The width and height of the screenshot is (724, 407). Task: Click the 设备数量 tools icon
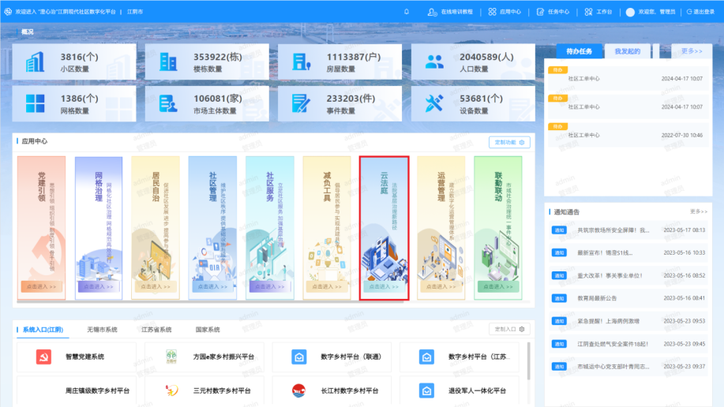tap(434, 104)
